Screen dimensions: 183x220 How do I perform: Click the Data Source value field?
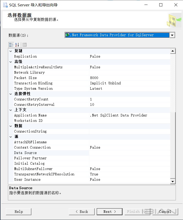[130, 153]
